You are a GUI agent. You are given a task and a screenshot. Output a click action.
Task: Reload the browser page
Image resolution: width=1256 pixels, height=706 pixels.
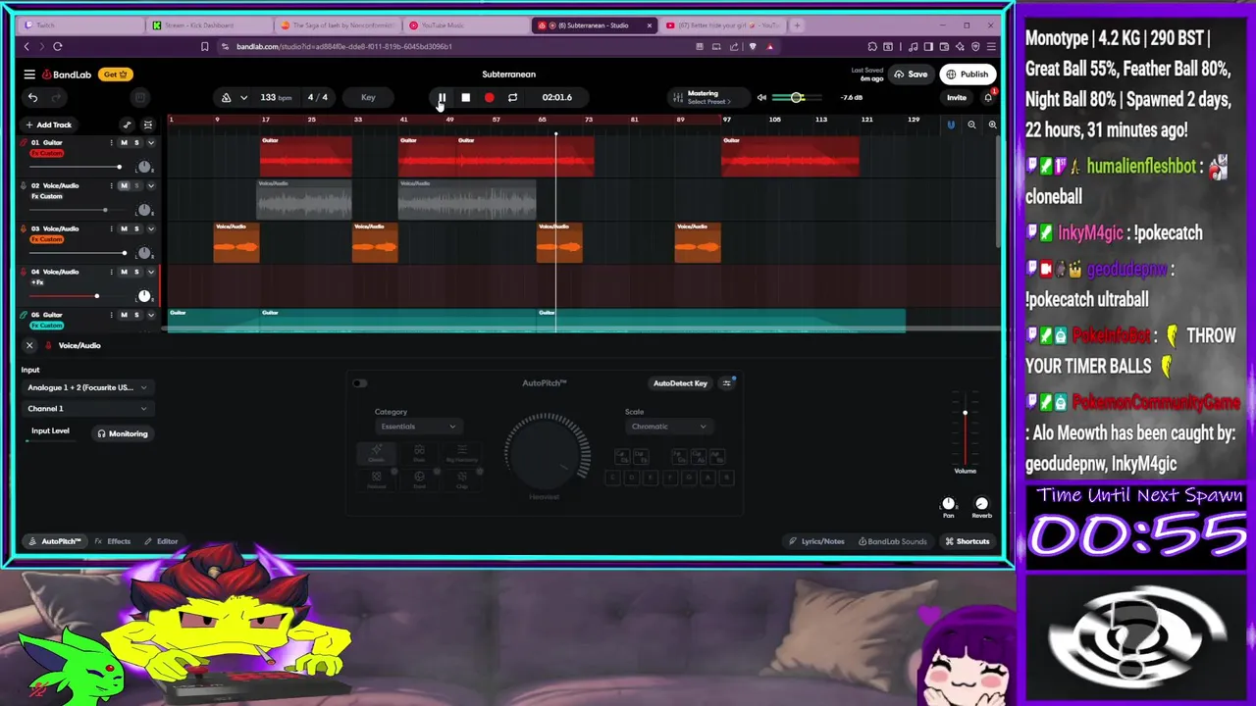(58, 46)
